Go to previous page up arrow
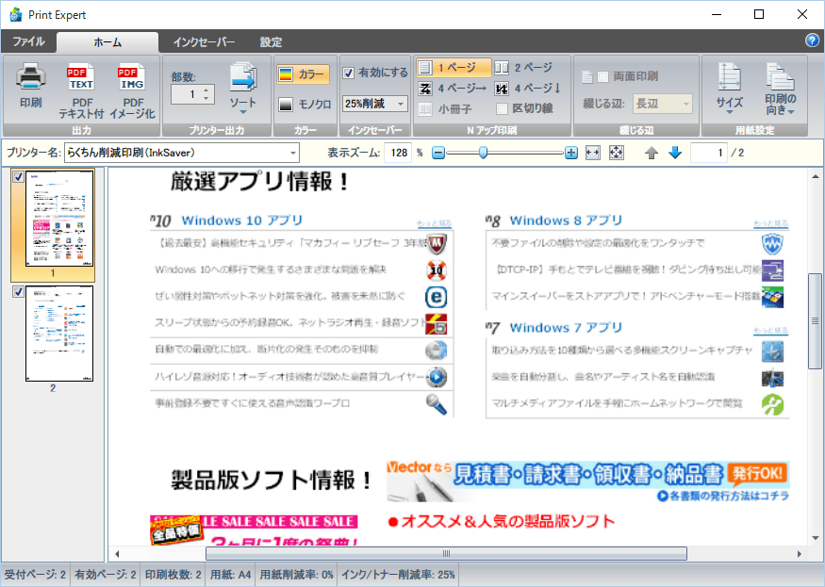 652,153
